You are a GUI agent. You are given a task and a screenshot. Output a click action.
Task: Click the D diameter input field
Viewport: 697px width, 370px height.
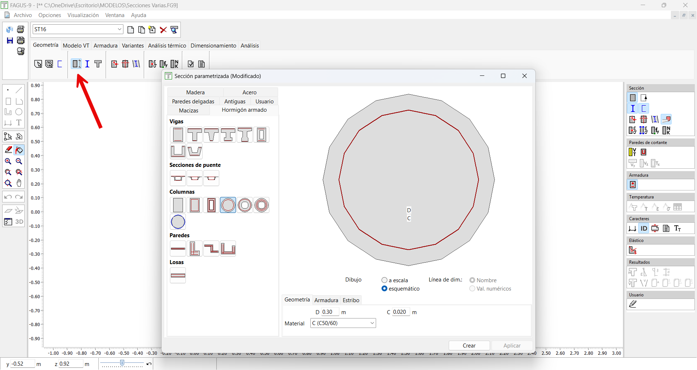click(330, 312)
